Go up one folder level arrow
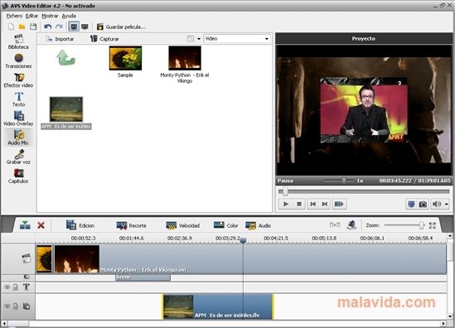455x328 pixels. [65, 57]
